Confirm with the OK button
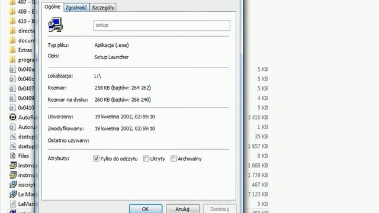This screenshot has height=213, width=379. pyautogui.click(x=146, y=209)
